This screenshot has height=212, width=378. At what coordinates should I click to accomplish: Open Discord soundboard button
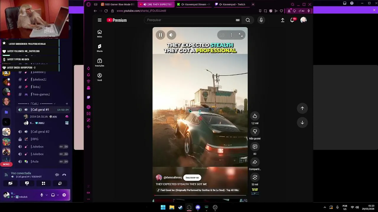60,183
